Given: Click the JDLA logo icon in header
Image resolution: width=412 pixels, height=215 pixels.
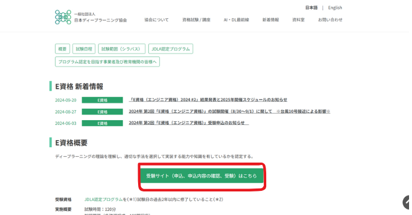Looking at the screenshot, I should tap(63, 17).
